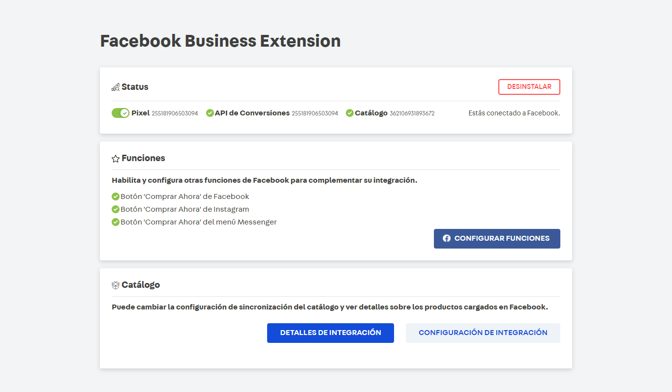Click the Facebook Business Extension page title

[220, 41]
